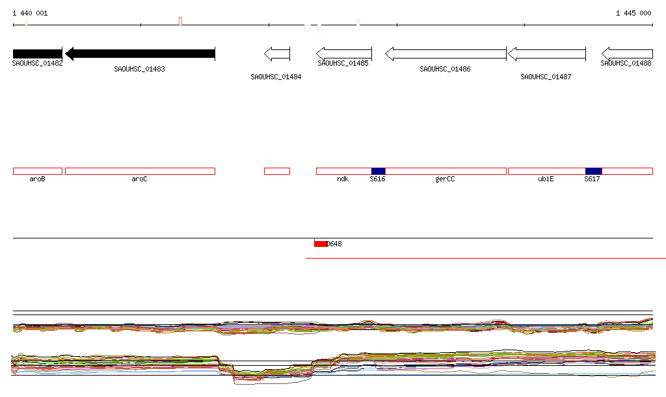The height and width of the screenshot is (397, 666).
Task: Select the ndk red outlined box
Action: point(344,172)
